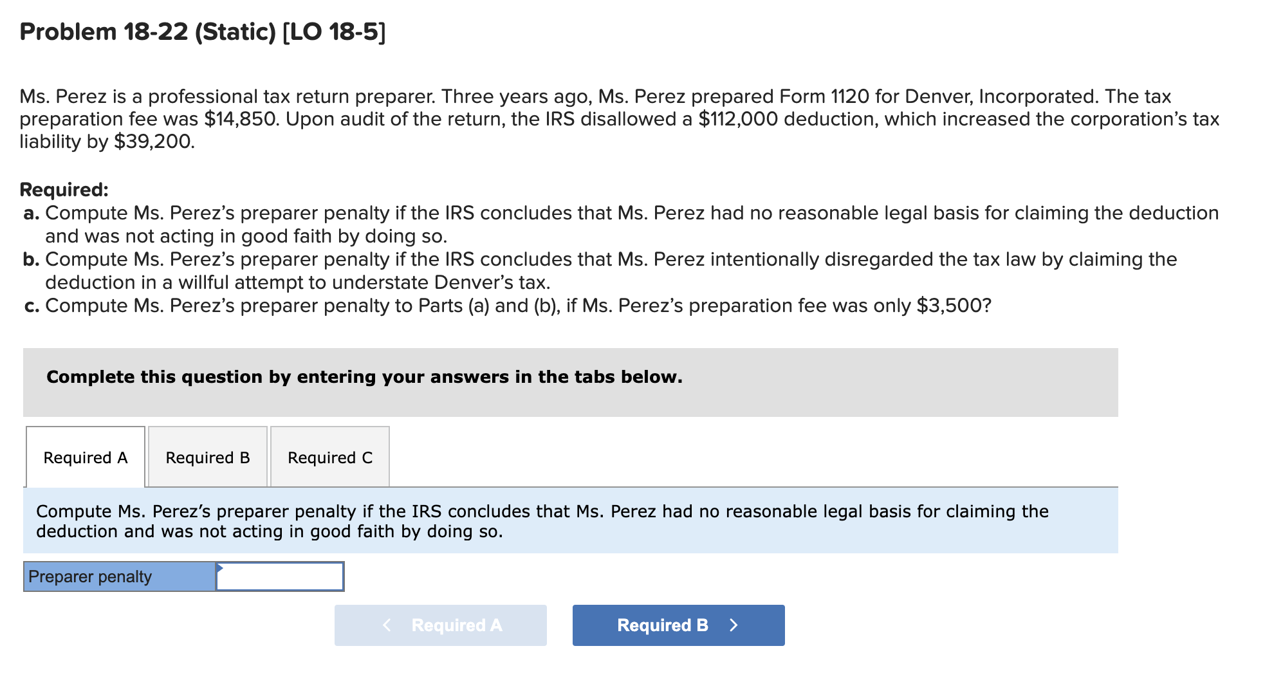Viewport: 1283px width, 691px height.
Task: Click the Required A back navigation button
Action: (x=440, y=625)
